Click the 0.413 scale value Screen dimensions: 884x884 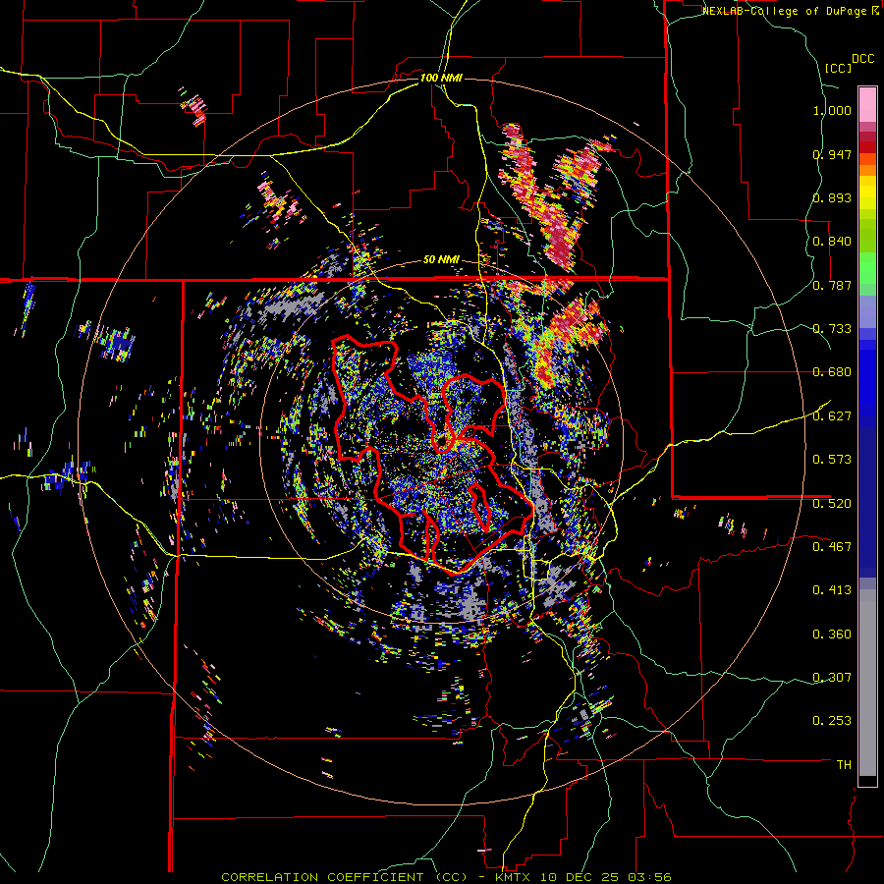[x=832, y=590]
